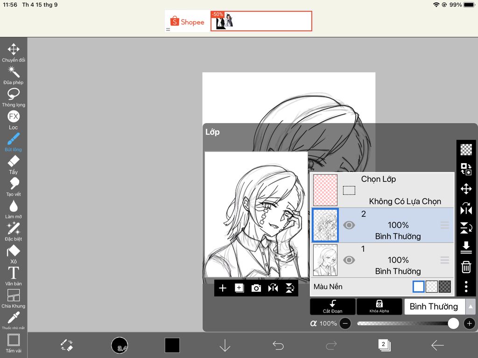Decrease layer opacity with minus button
Viewport: 478px width, 358px height.
pos(345,324)
